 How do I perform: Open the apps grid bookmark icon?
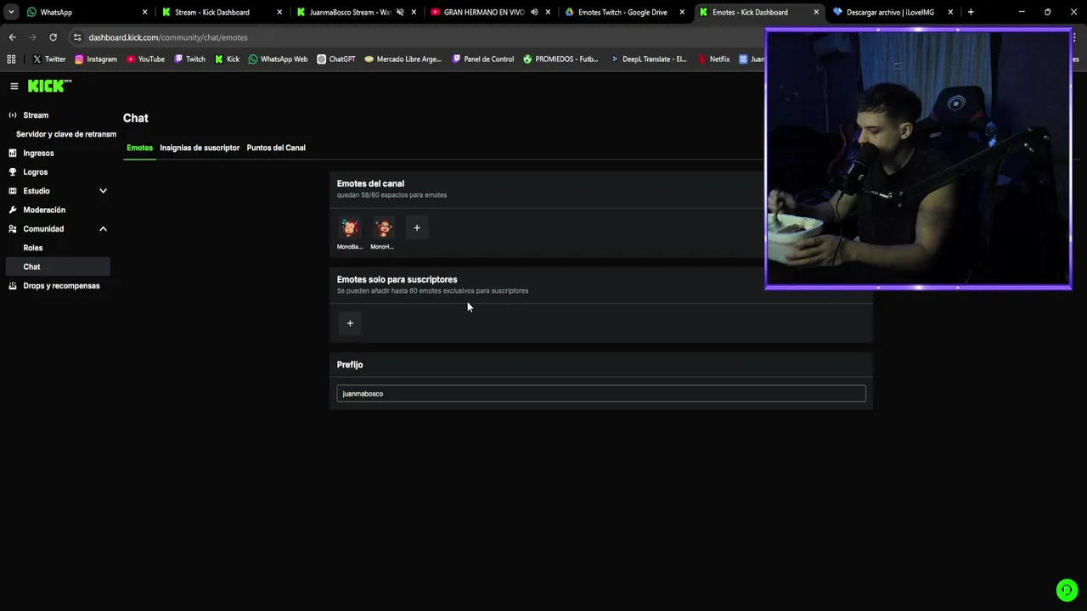pos(11,59)
